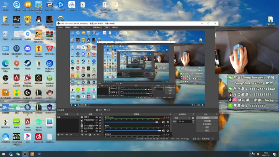Open the Steam desktop shortcut
The height and width of the screenshot is (157, 279).
pos(28,63)
